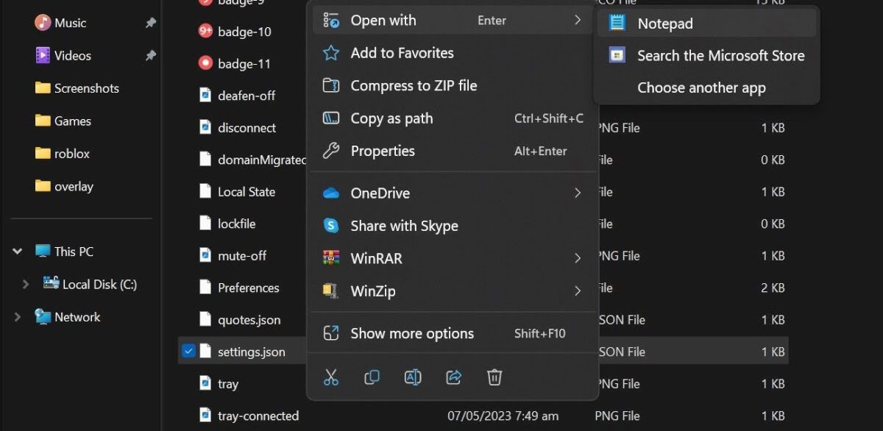The image size is (883, 431).
Task: Click the badge-11 file icon
Action: pyautogui.click(x=205, y=63)
